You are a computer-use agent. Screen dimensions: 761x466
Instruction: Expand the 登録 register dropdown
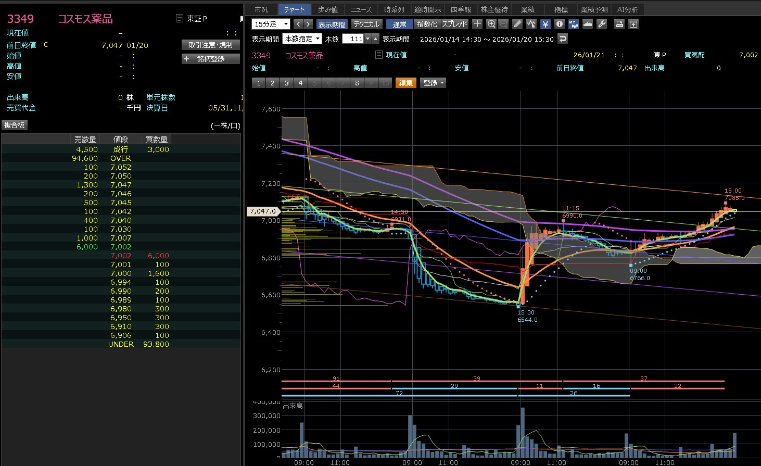coord(433,83)
